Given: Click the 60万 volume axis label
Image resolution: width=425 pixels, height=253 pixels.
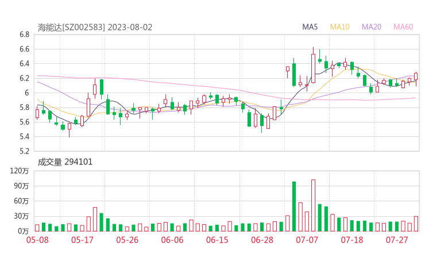Looking at the screenshot, I should (22, 201).
